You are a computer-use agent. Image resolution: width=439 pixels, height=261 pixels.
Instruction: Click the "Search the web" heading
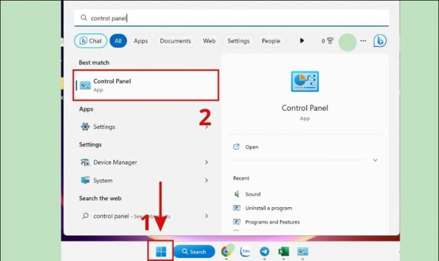coord(100,198)
